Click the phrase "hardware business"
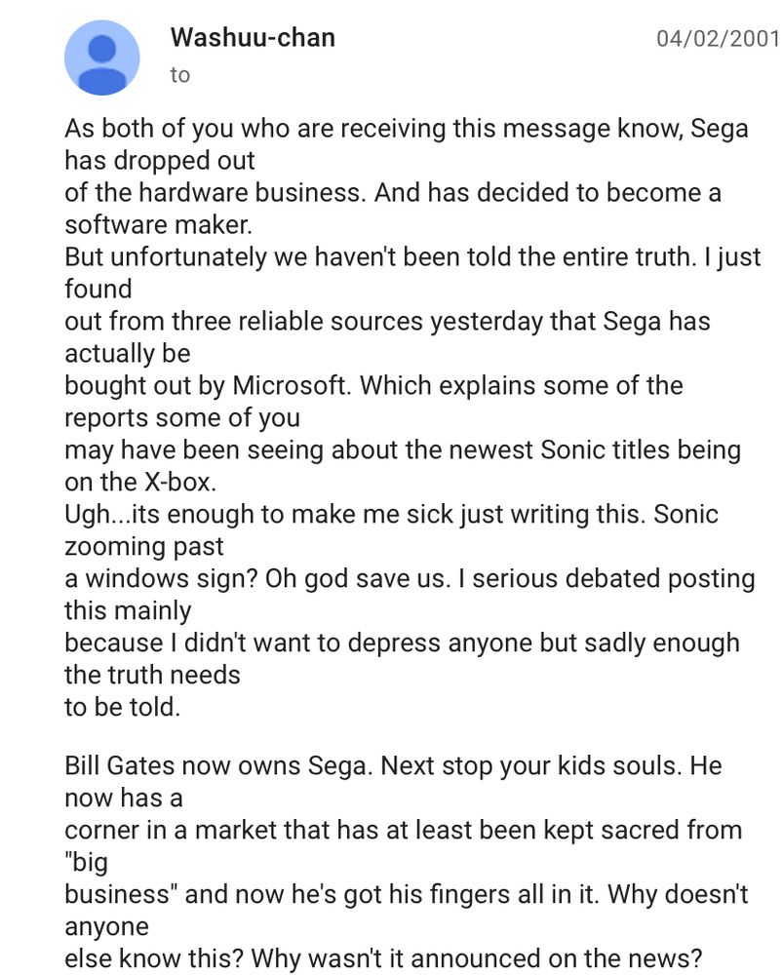The image size is (783, 975). tap(252, 193)
